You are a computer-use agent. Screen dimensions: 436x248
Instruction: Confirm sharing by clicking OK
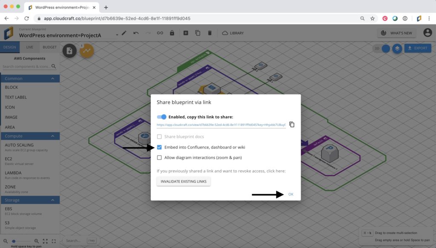pyautogui.click(x=291, y=194)
